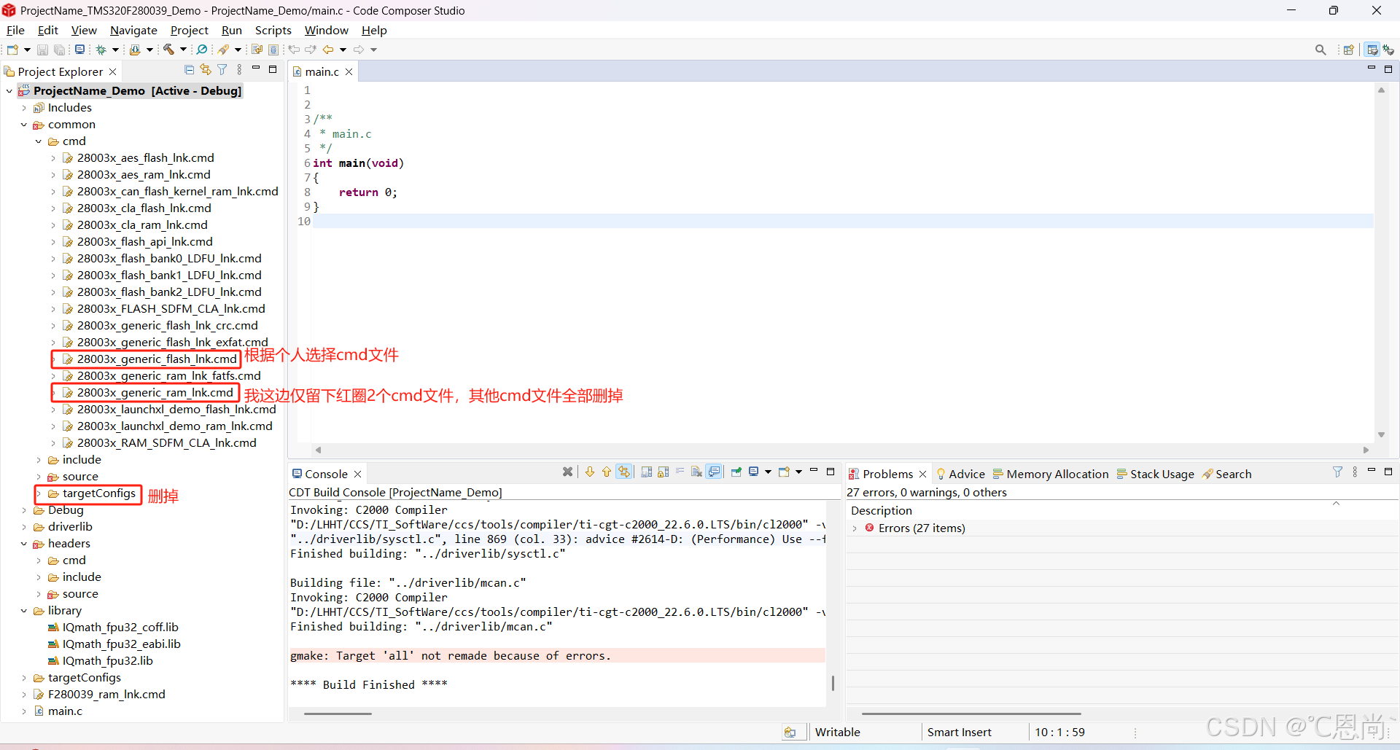Image resolution: width=1400 pixels, height=750 pixels.
Task: Click the Problems view filter funnel icon
Action: pyautogui.click(x=1337, y=472)
